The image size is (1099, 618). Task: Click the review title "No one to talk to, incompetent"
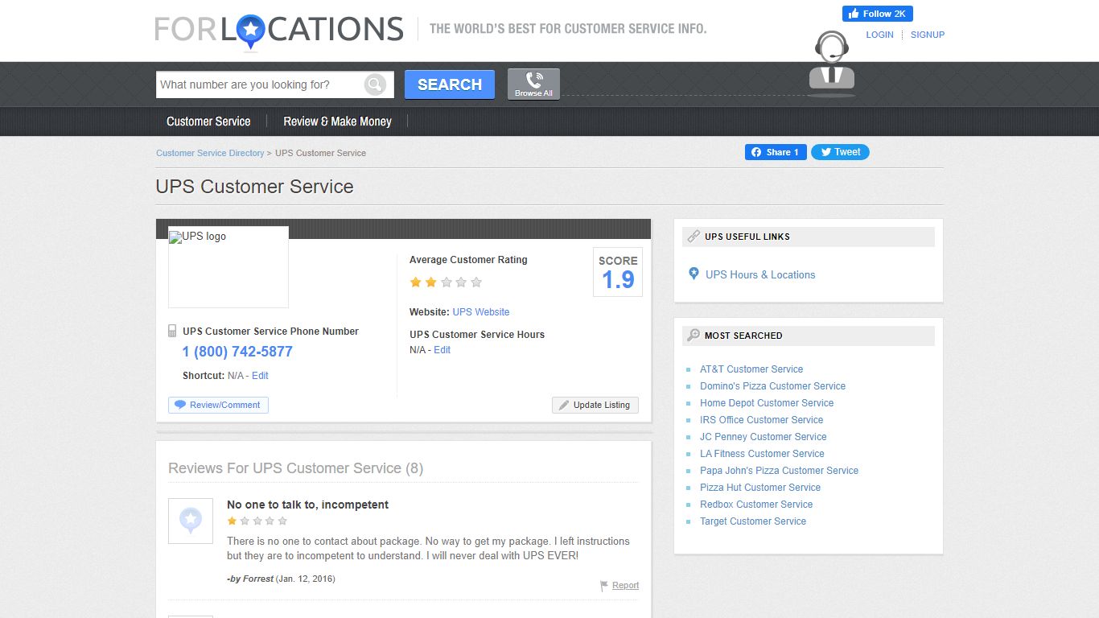(x=307, y=505)
